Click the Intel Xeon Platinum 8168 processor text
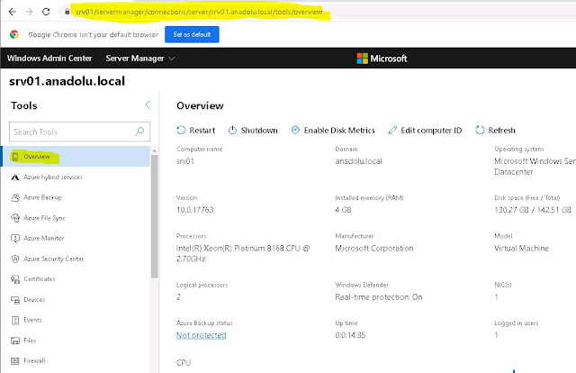Viewport: 576px width, 373px height. (243, 253)
